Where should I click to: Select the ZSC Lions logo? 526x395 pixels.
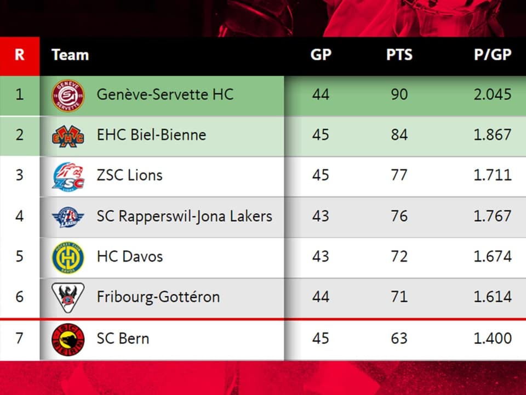tap(68, 177)
